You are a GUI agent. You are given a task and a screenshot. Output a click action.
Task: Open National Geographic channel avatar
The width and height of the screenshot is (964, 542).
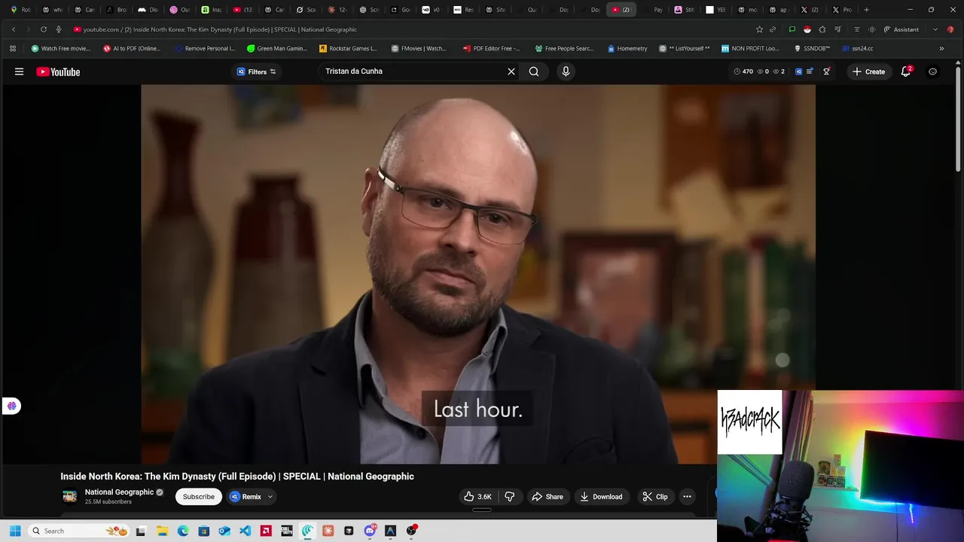point(69,496)
